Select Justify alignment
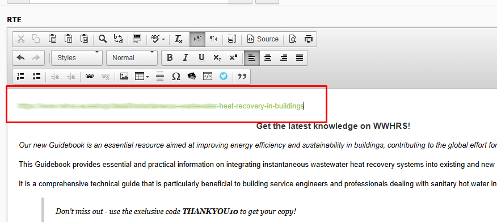 tap(300, 58)
